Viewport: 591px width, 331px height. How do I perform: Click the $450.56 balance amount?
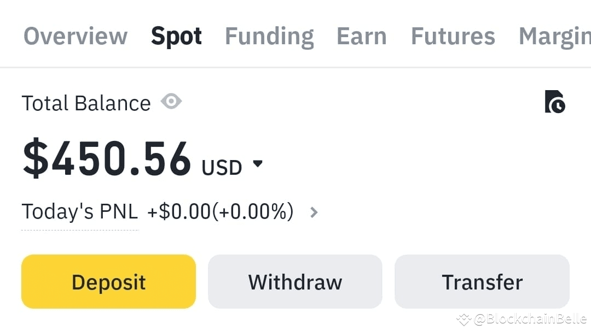tap(107, 159)
